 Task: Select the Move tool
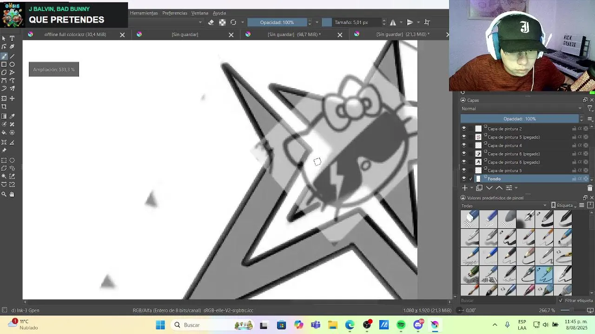[x=12, y=98]
